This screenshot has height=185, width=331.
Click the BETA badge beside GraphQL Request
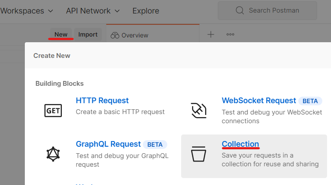click(x=155, y=145)
